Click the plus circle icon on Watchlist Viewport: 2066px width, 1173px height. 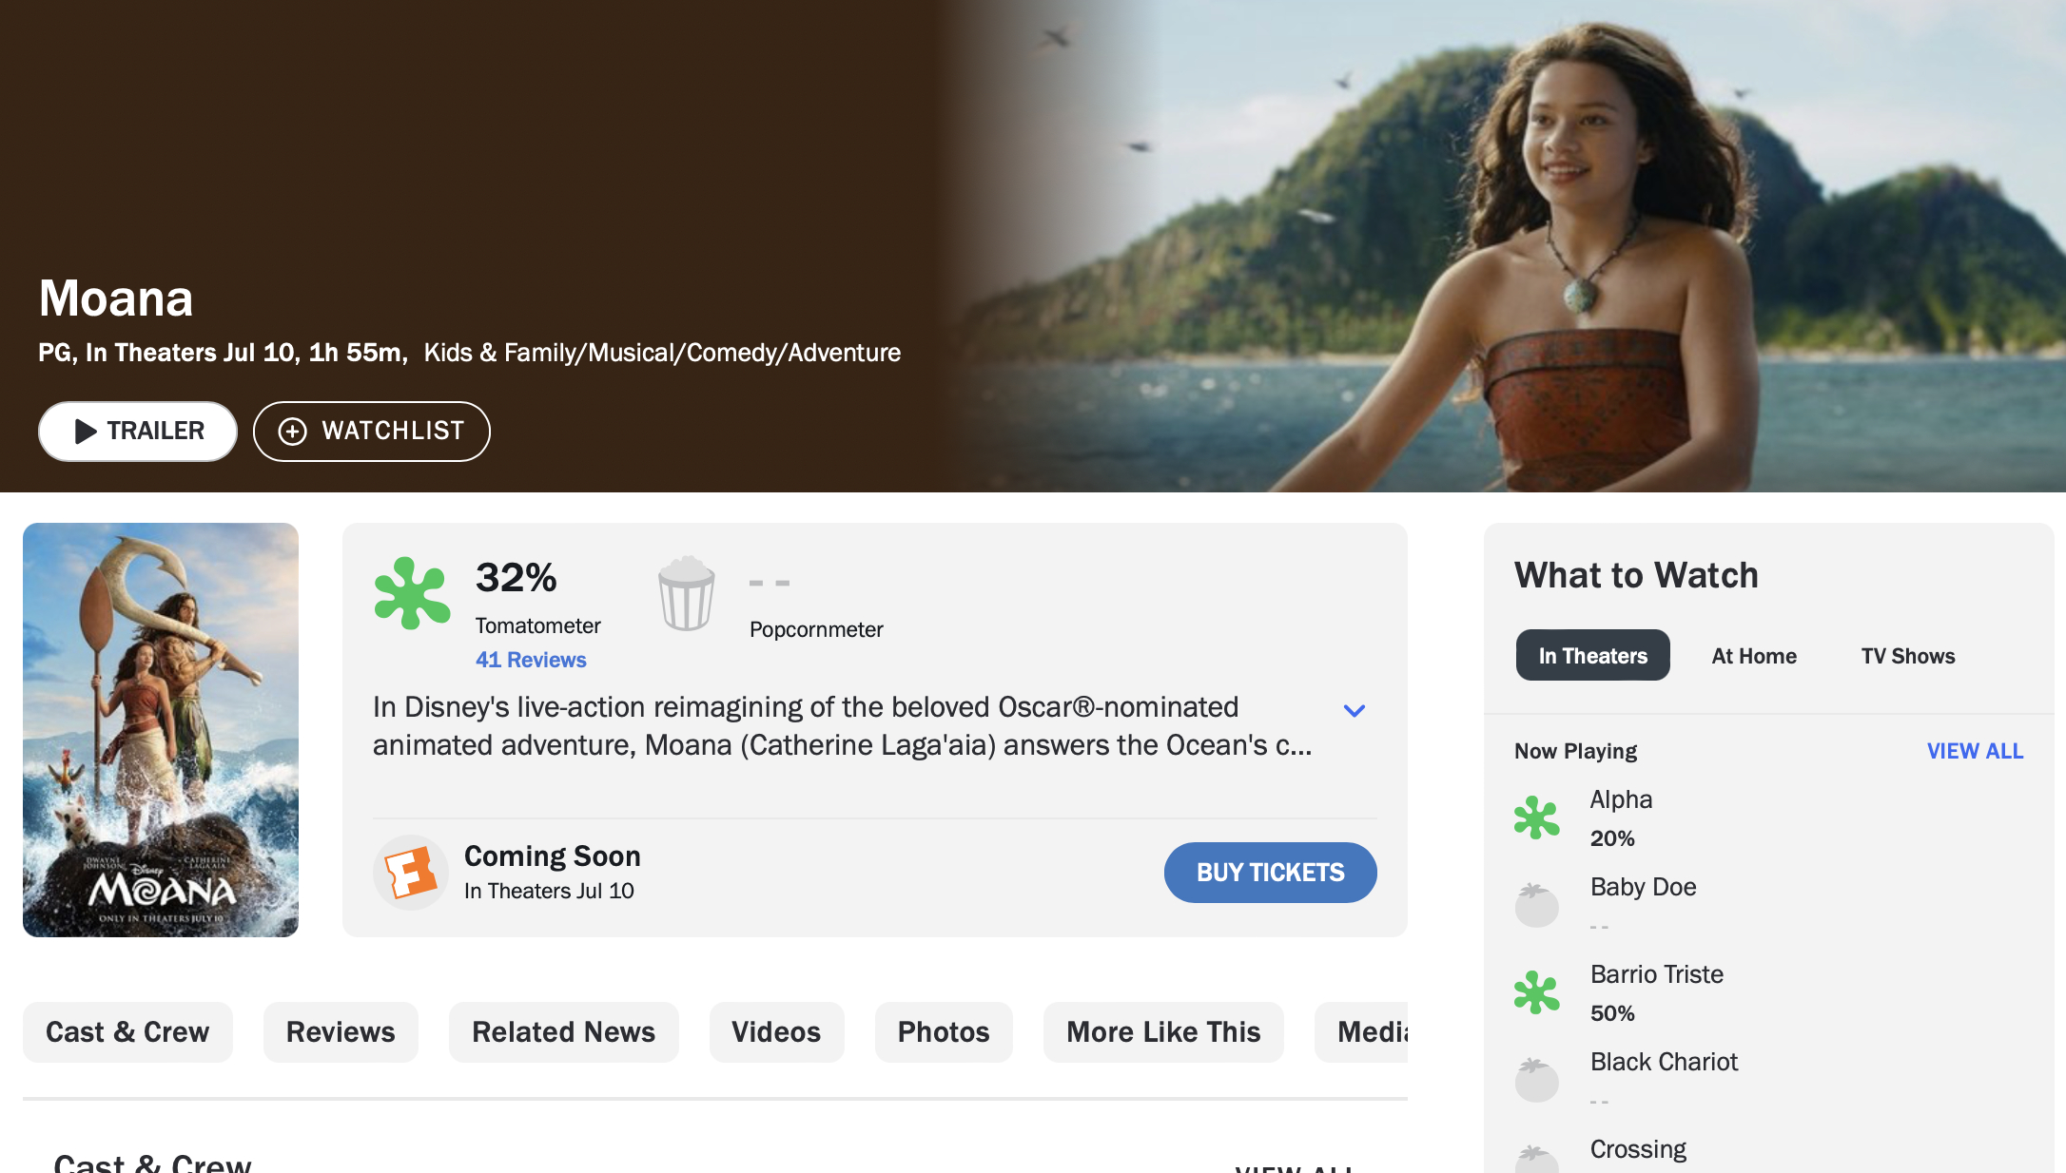point(292,432)
